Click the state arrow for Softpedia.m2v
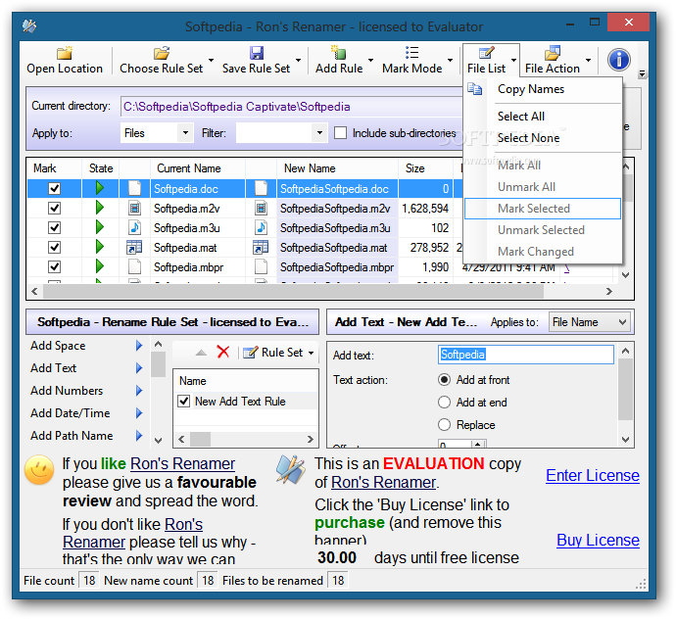 tap(100, 208)
